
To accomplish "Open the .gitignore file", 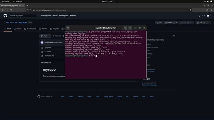I will point(48,48).
